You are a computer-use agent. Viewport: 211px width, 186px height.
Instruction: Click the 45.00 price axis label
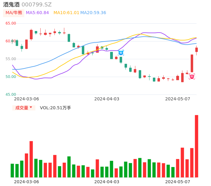11,95
